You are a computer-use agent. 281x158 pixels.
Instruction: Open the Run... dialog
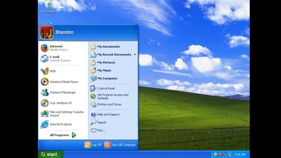click(x=113, y=130)
